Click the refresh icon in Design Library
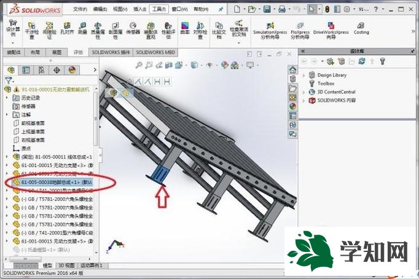Screen dimensions: 419x279 (x=362, y=61)
